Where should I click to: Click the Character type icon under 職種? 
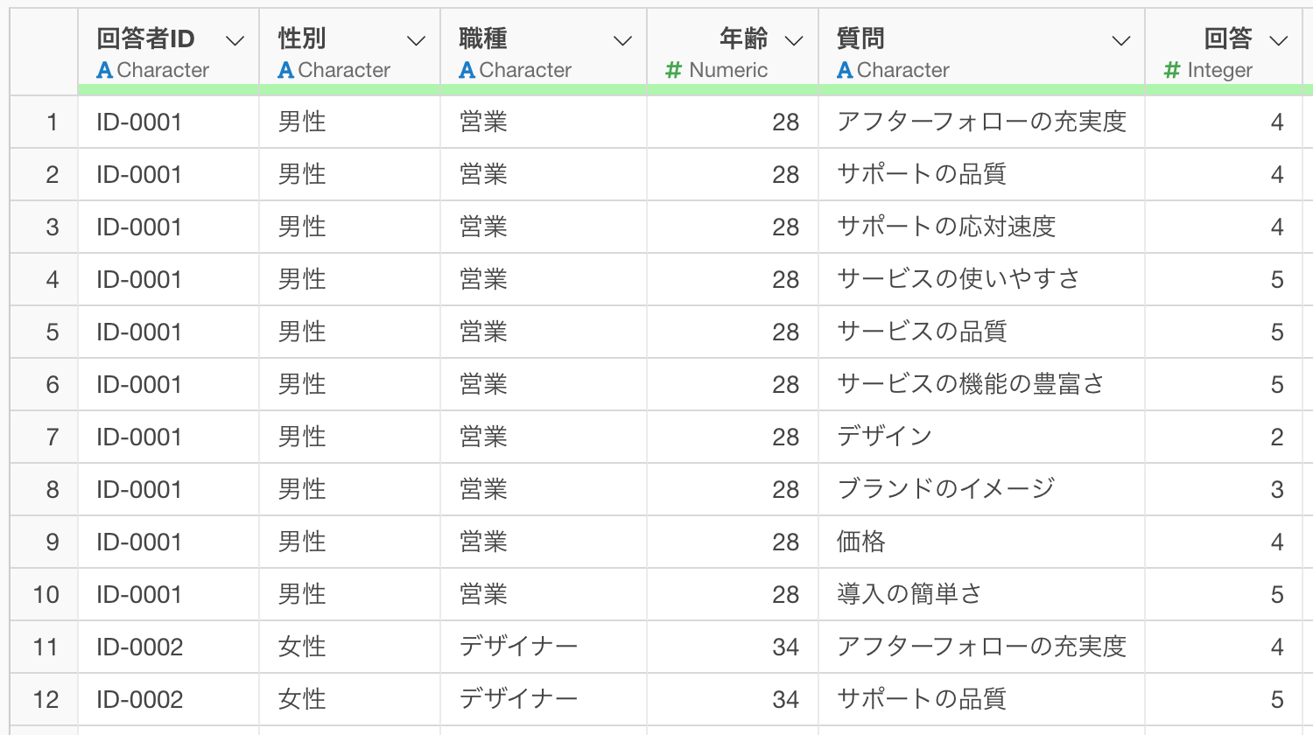pyautogui.click(x=467, y=70)
